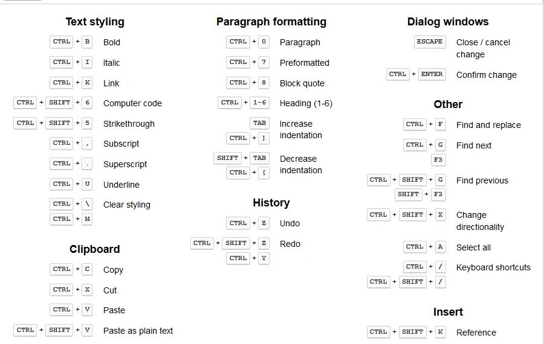Click the 1-6 key badge for Heading
The height and width of the screenshot is (344, 544).
(259, 103)
